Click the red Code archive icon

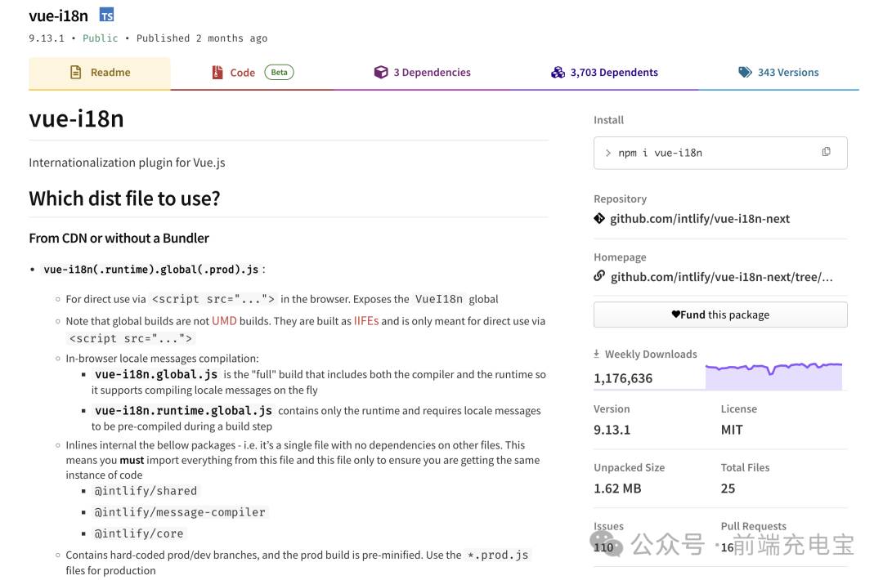click(x=217, y=72)
